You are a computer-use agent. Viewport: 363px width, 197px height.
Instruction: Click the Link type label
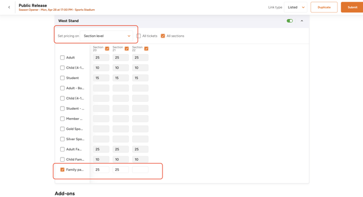(x=275, y=7)
